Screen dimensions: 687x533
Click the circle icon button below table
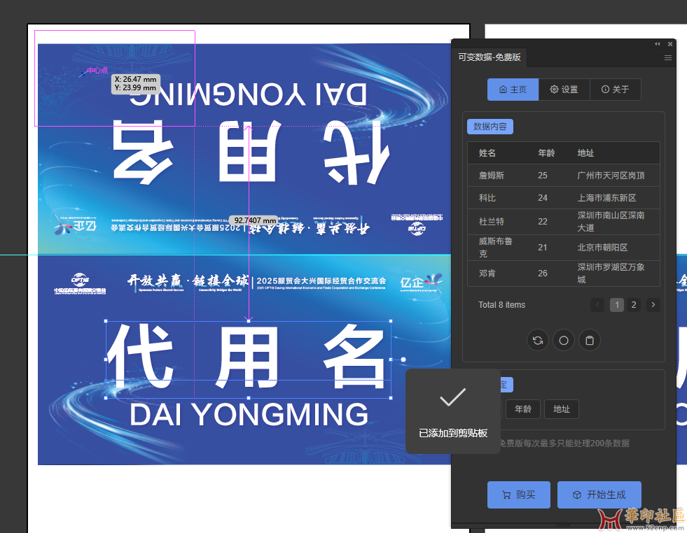563,341
